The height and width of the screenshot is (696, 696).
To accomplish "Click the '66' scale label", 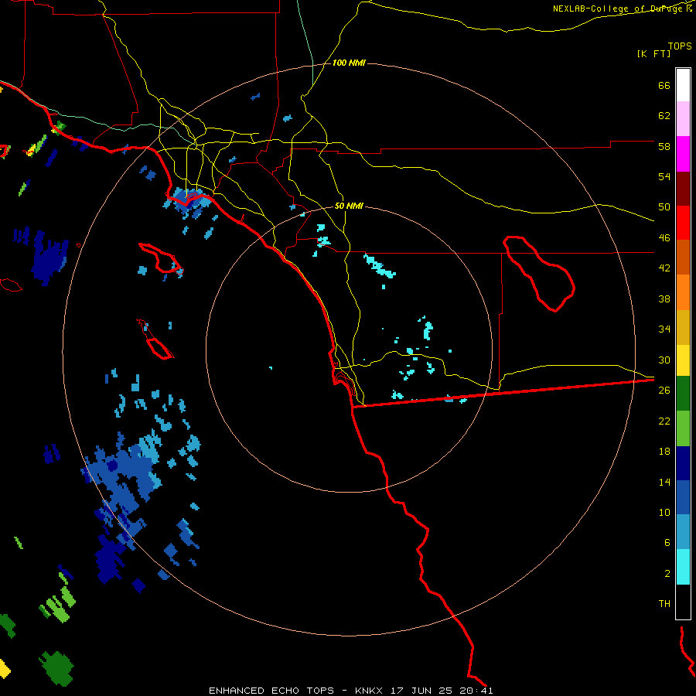I will pyautogui.click(x=664, y=85).
